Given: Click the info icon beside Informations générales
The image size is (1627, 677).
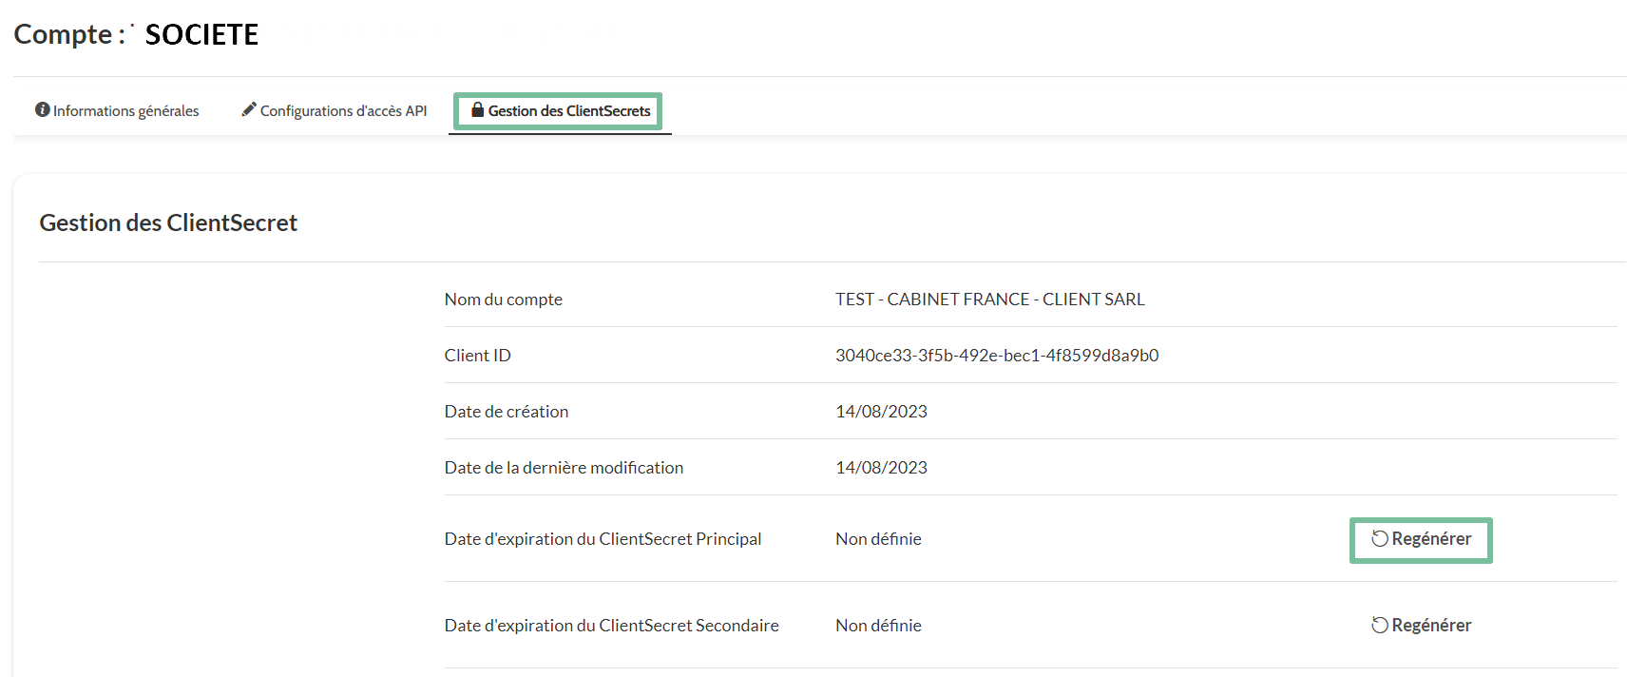Looking at the screenshot, I should pyautogui.click(x=42, y=110).
